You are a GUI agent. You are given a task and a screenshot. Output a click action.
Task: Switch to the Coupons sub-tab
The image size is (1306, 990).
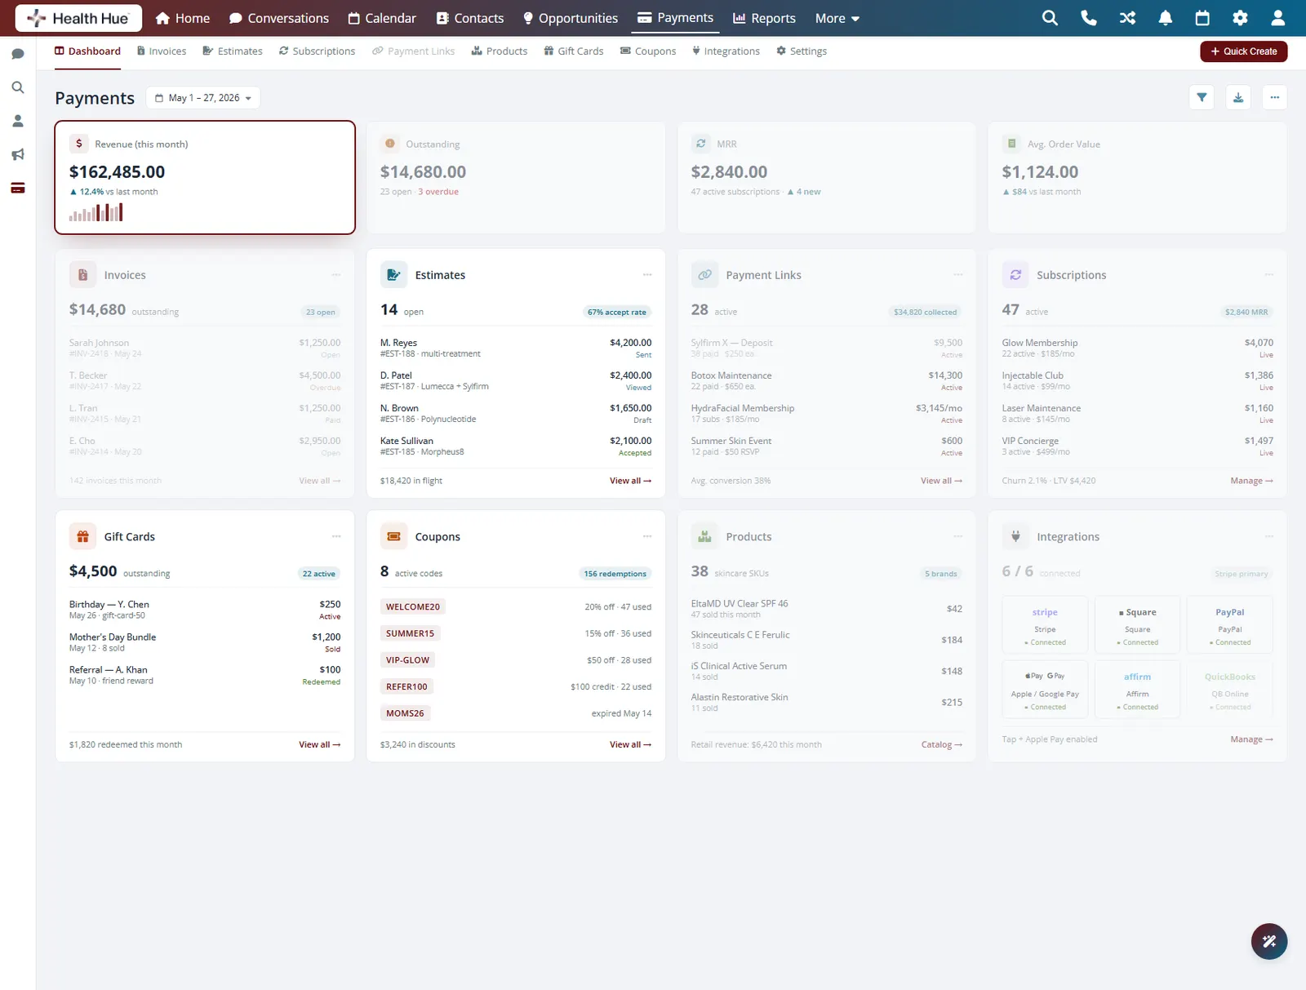pyautogui.click(x=648, y=51)
